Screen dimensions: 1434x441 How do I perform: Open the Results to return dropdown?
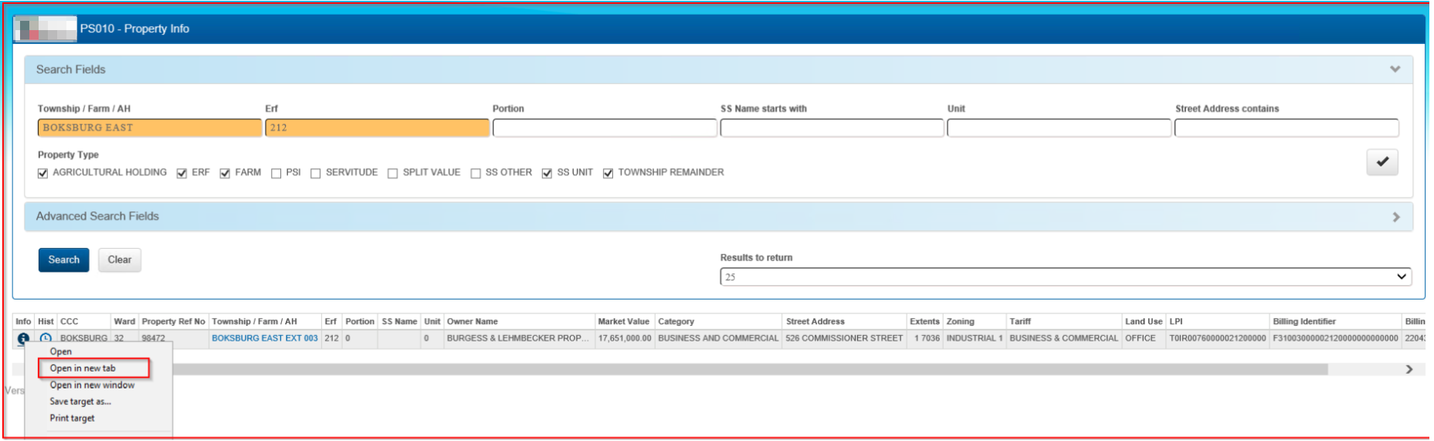point(1065,277)
